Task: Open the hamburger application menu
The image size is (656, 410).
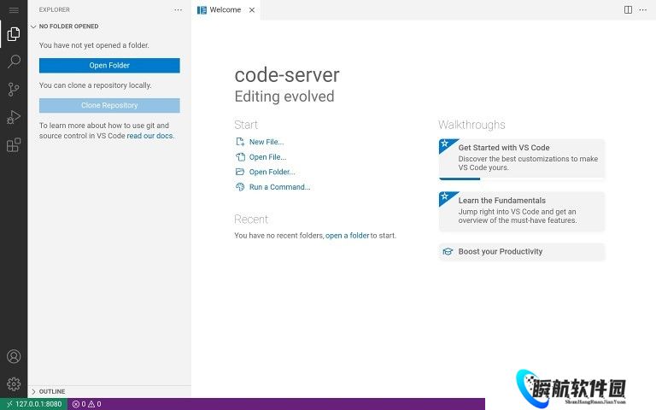Action: 14,9
